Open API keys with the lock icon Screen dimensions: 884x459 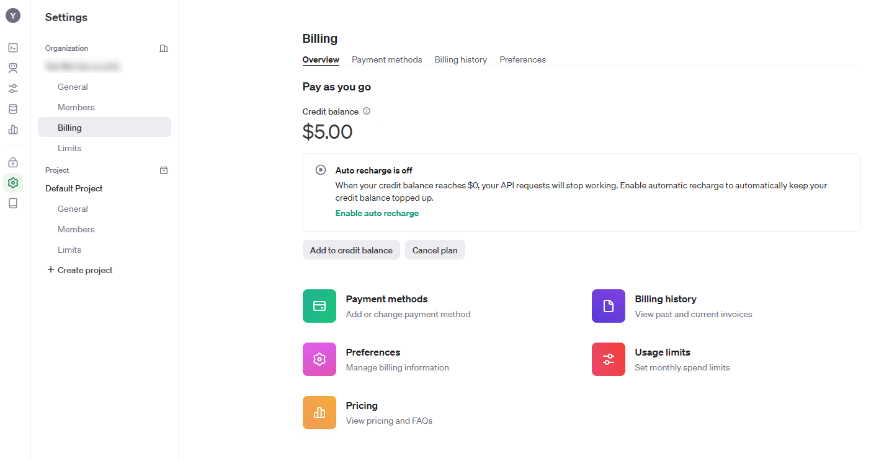13,162
